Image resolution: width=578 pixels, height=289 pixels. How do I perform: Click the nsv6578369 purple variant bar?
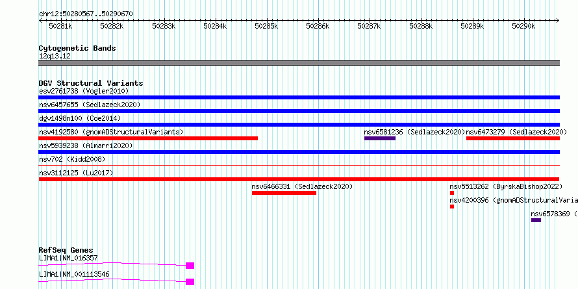(536, 220)
